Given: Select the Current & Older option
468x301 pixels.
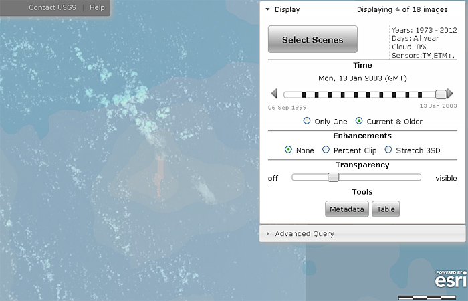Looking at the screenshot, I should pyautogui.click(x=359, y=121).
